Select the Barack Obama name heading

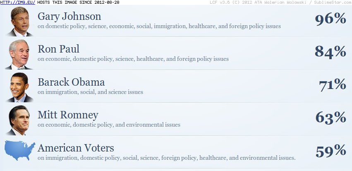(x=71, y=82)
